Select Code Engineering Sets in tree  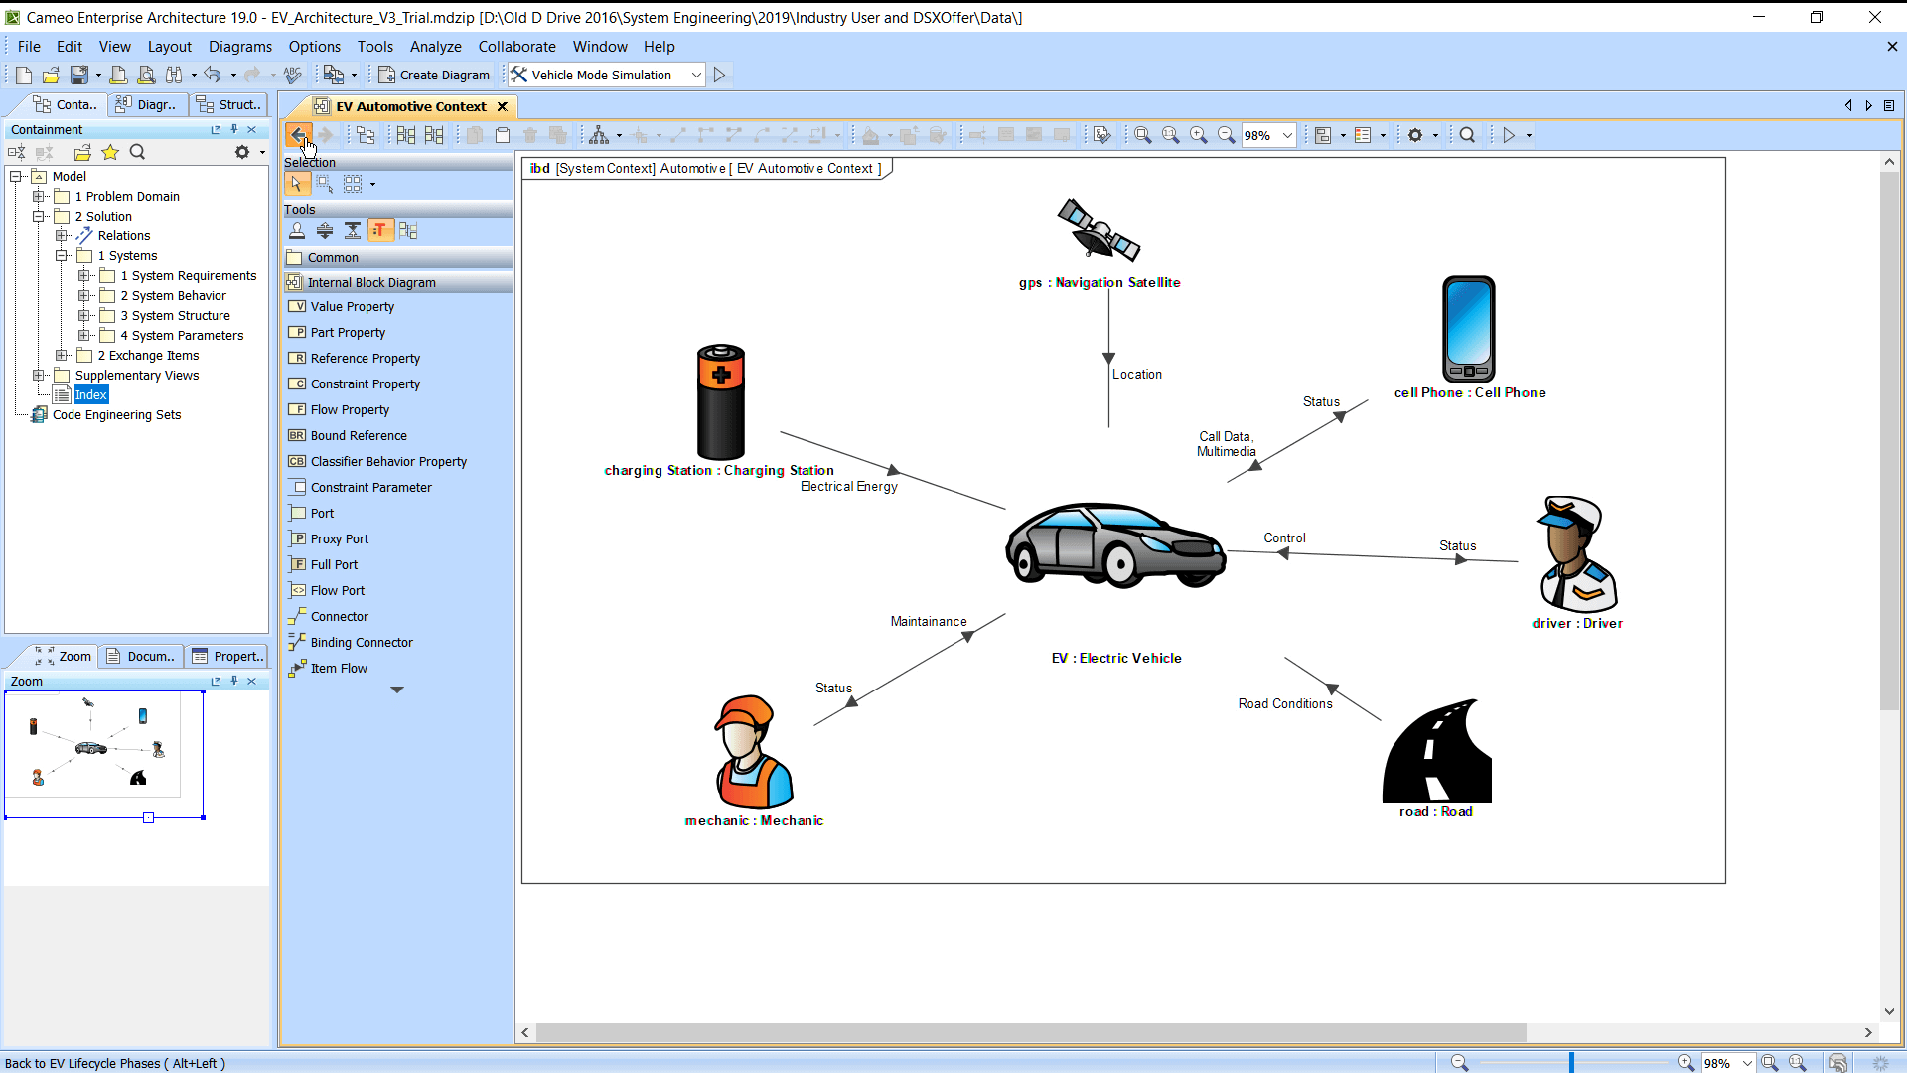click(116, 414)
